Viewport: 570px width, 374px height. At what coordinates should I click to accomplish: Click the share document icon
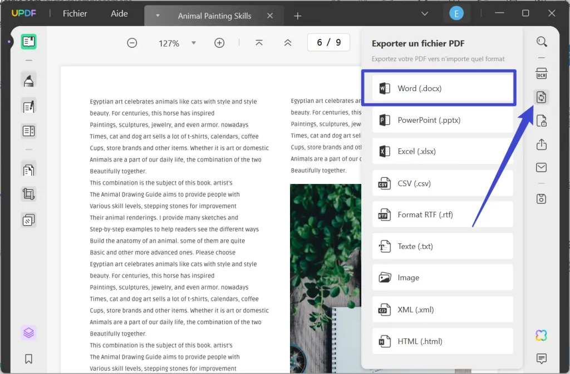click(x=542, y=144)
